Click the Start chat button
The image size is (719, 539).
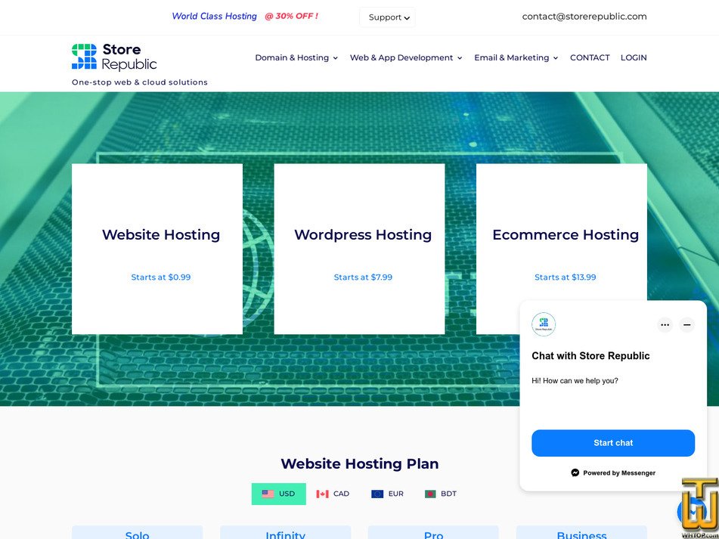(x=613, y=443)
